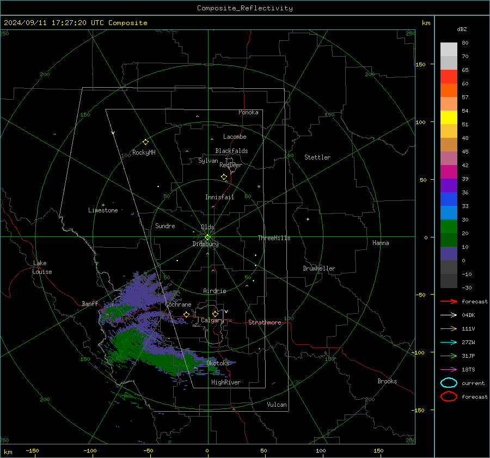Click the green 31JP arrow icon

point(449,356)
